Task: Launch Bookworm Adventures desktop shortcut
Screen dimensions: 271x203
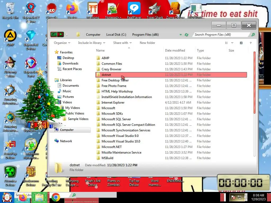Action: tap(31, 149)
